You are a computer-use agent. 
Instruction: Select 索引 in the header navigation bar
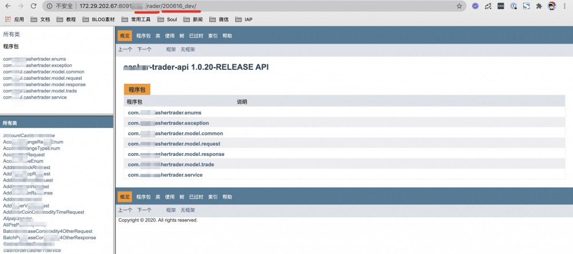pyautogui.click(x=213, y=36)
